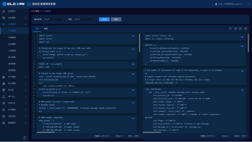Open the 靶机 select dropdown
Viewport: 252px width, 142px height.
click(x=85, y=19)
